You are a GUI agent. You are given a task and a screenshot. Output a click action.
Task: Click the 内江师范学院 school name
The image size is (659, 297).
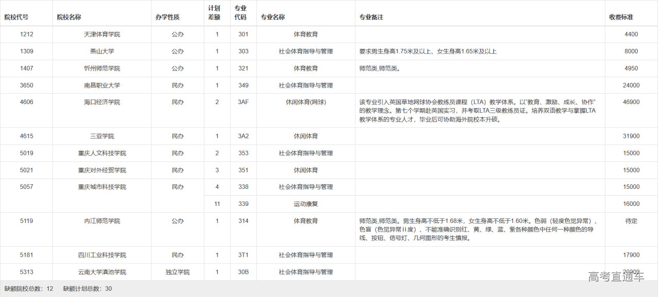pyautogui.click(x=102, y=221)
